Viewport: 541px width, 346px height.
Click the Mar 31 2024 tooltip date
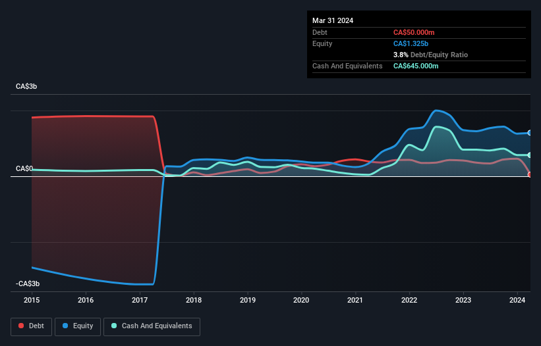click(x=333, y=20)
